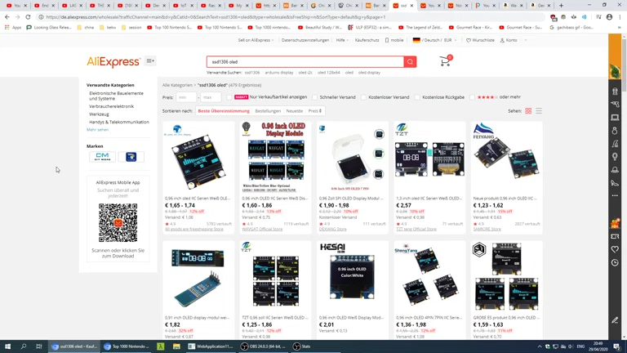Click the orange search magnifier button
The image size is (627, 353).
410,62
